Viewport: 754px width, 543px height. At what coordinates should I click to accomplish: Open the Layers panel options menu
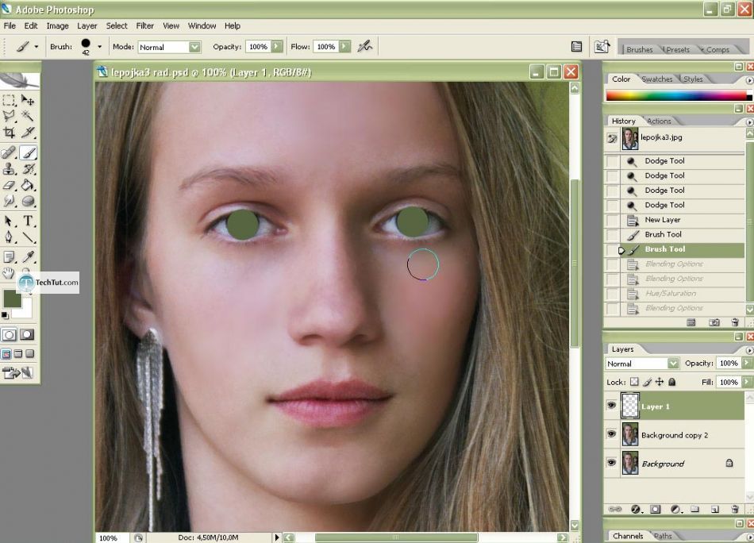[749, 350]
